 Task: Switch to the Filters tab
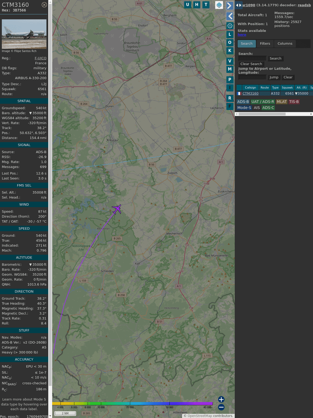pyautogui.click(x=265, y=44)
